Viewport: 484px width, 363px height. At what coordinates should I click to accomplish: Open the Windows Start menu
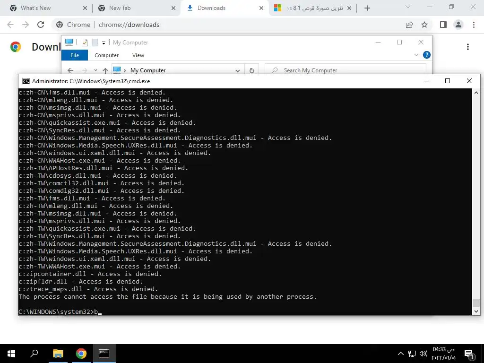[11, 354]
